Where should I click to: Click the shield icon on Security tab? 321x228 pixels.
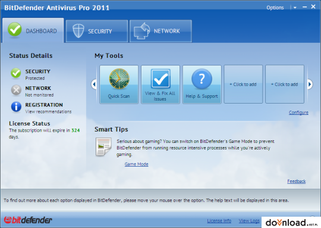pyautogui.click(x=78, y=31)
